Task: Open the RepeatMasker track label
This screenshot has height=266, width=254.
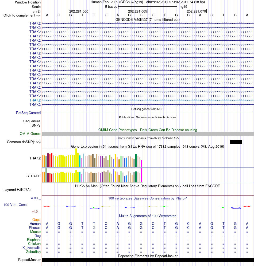Action: pyautogui.click(x=29, y=260)
